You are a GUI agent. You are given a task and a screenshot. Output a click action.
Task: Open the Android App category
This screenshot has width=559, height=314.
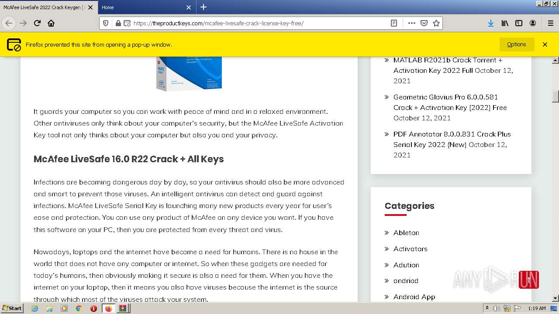[414, 297]
